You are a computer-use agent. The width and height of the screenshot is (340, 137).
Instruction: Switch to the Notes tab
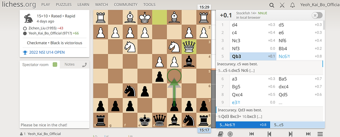click(x=69, y=64)
